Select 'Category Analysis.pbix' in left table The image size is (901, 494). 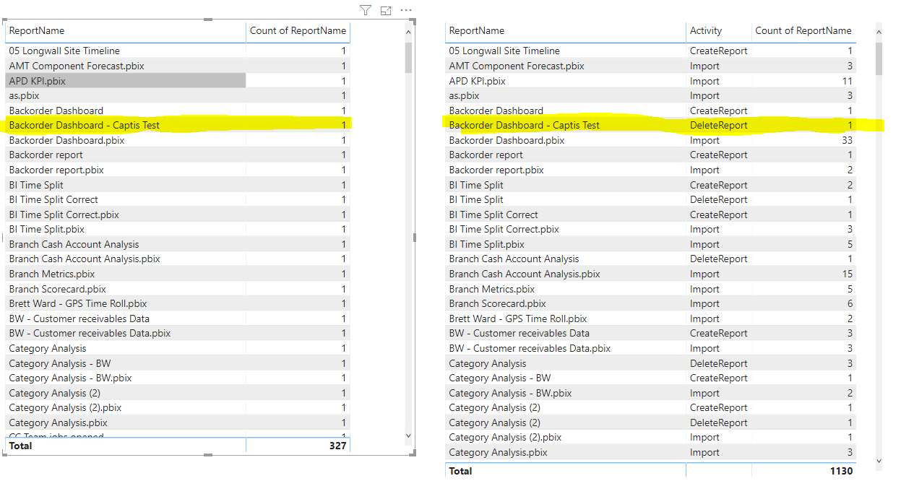[58, 422]
